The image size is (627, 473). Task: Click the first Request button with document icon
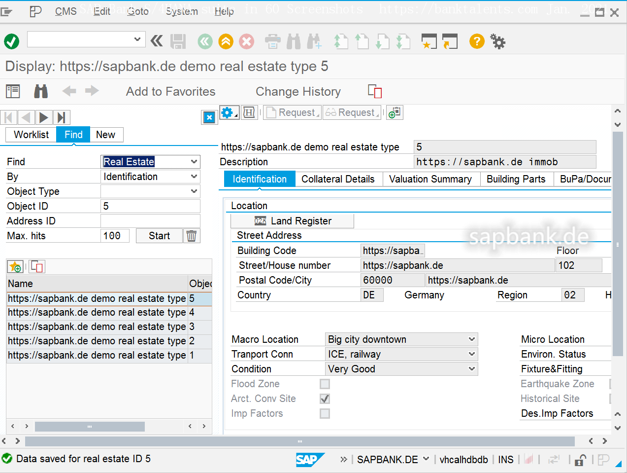point(293,112)
